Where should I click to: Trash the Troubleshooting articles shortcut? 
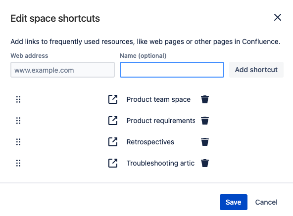coord(205,163)
